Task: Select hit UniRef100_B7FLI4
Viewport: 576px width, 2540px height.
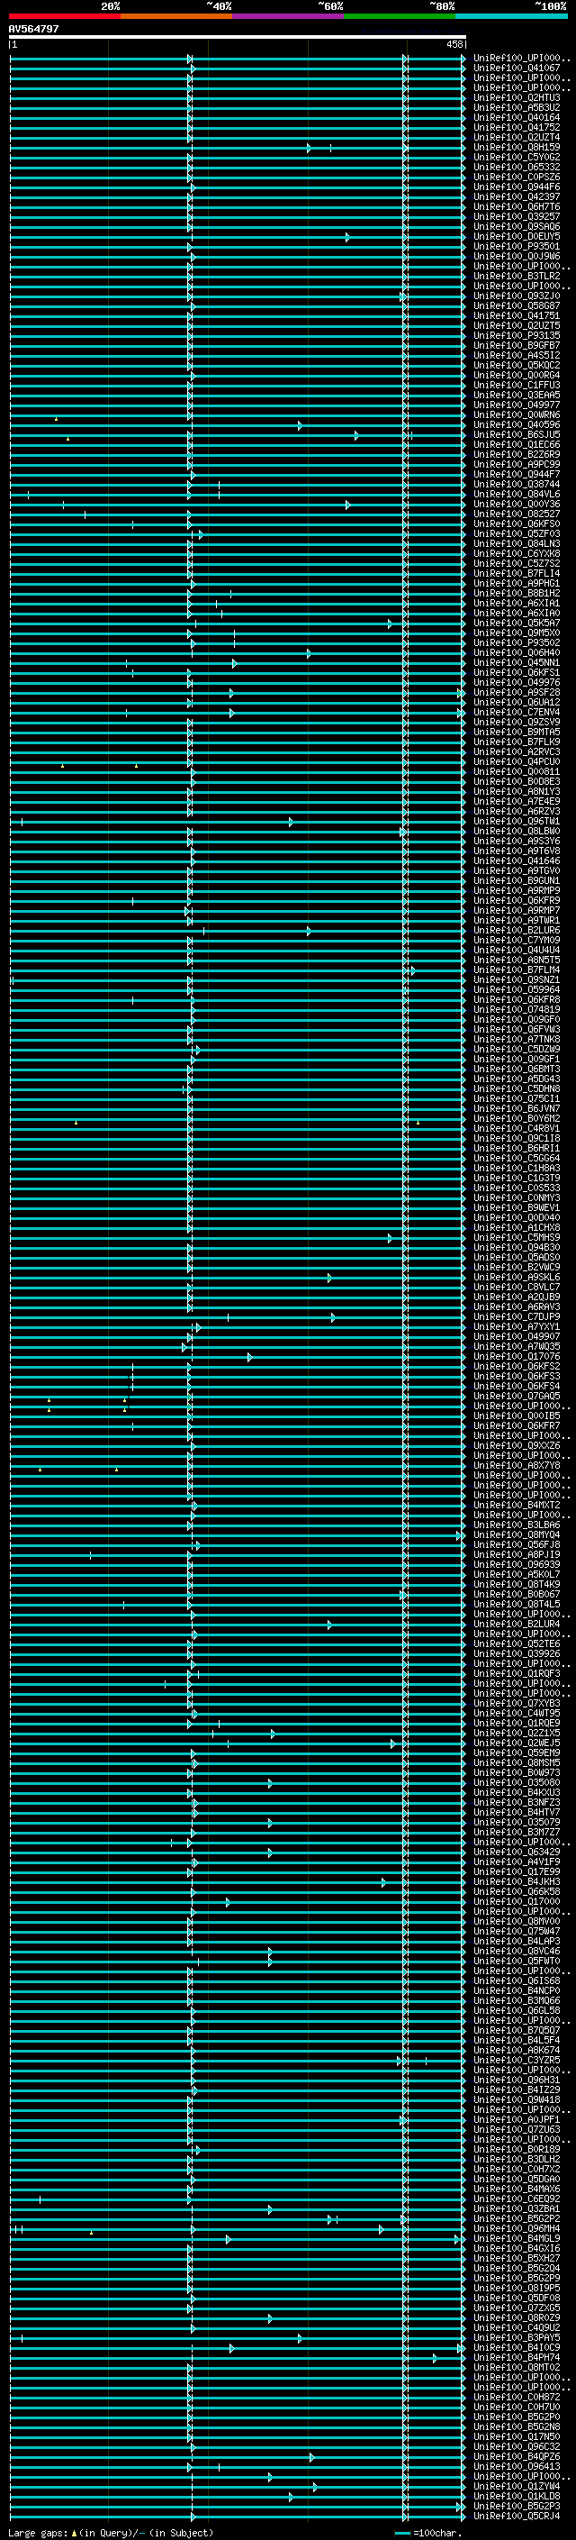Action: click(x=517, y=573)
